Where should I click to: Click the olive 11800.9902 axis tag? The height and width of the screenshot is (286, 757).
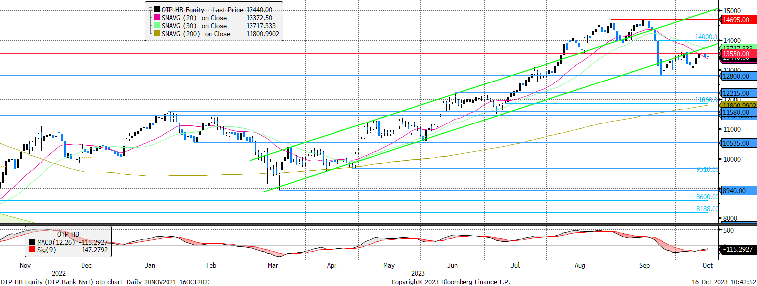coord(739,105)
